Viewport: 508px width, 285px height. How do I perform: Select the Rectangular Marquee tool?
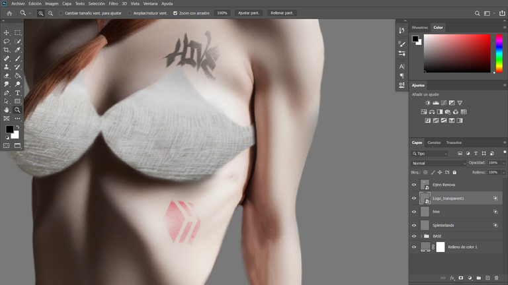click(x=17, y=32)
